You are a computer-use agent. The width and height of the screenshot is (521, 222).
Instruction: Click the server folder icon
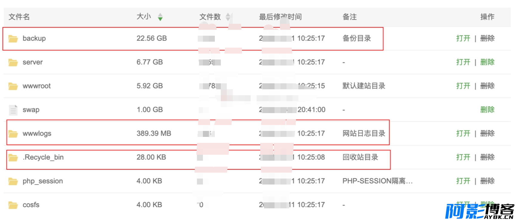coord(13,62)
